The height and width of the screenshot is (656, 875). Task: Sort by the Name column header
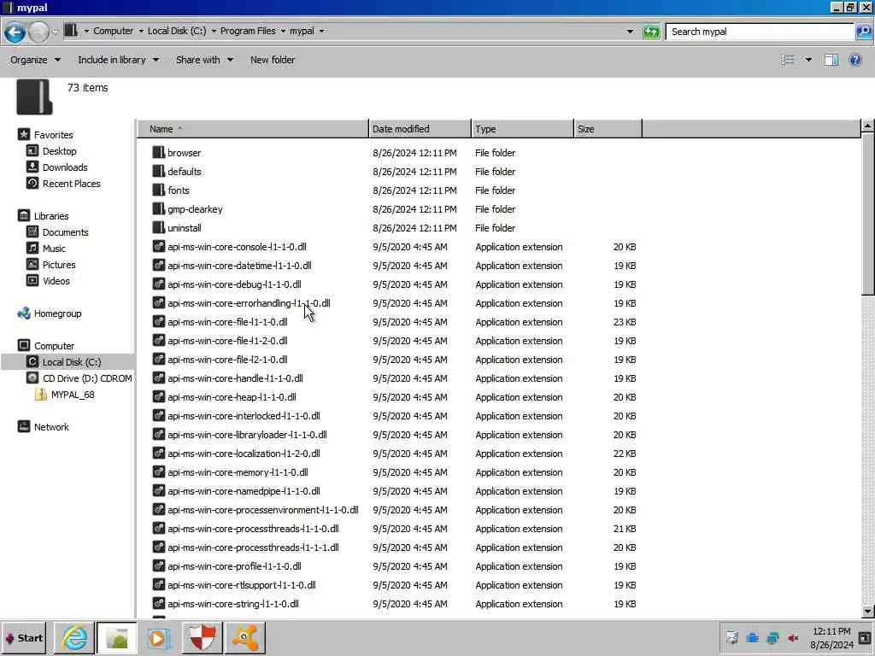click(253, 129)
